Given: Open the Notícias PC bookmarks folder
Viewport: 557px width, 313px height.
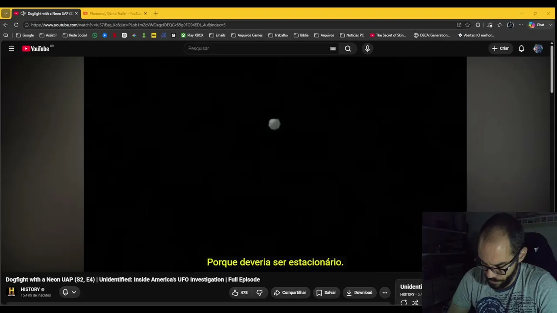Looking at the screenshot, I should tap(352, 35).
